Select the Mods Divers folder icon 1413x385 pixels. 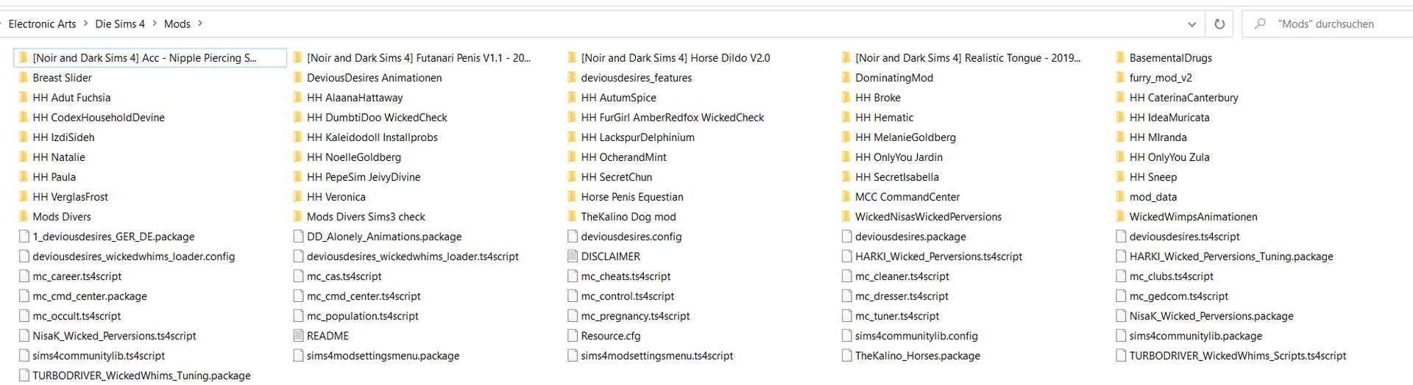click(24, 217)
